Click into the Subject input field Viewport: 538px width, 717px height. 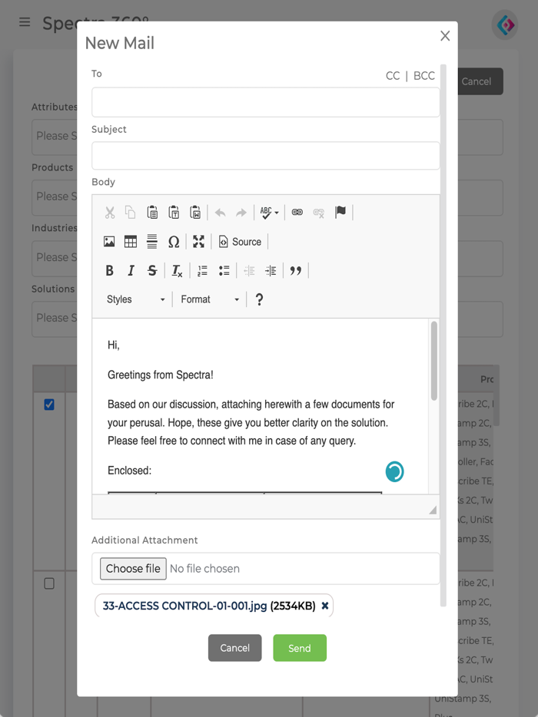tap(265, 156)
